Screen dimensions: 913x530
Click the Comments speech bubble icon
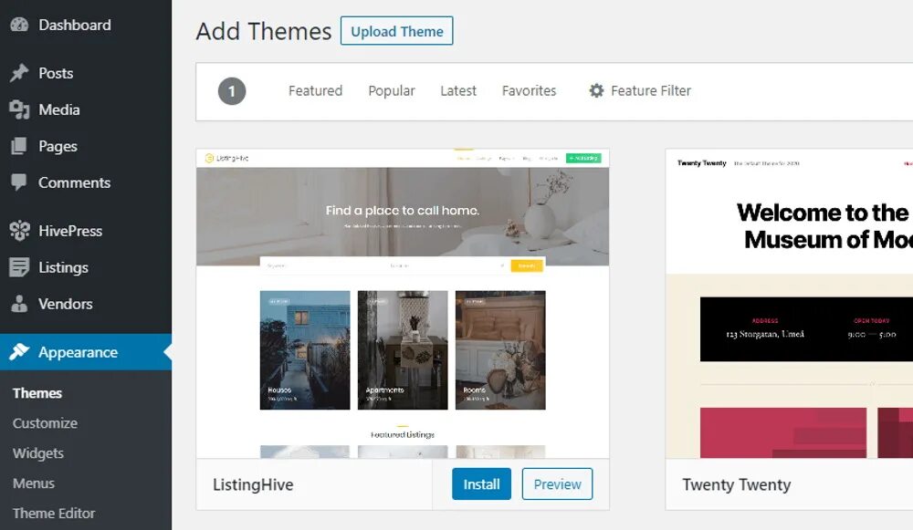pos(19,182)
